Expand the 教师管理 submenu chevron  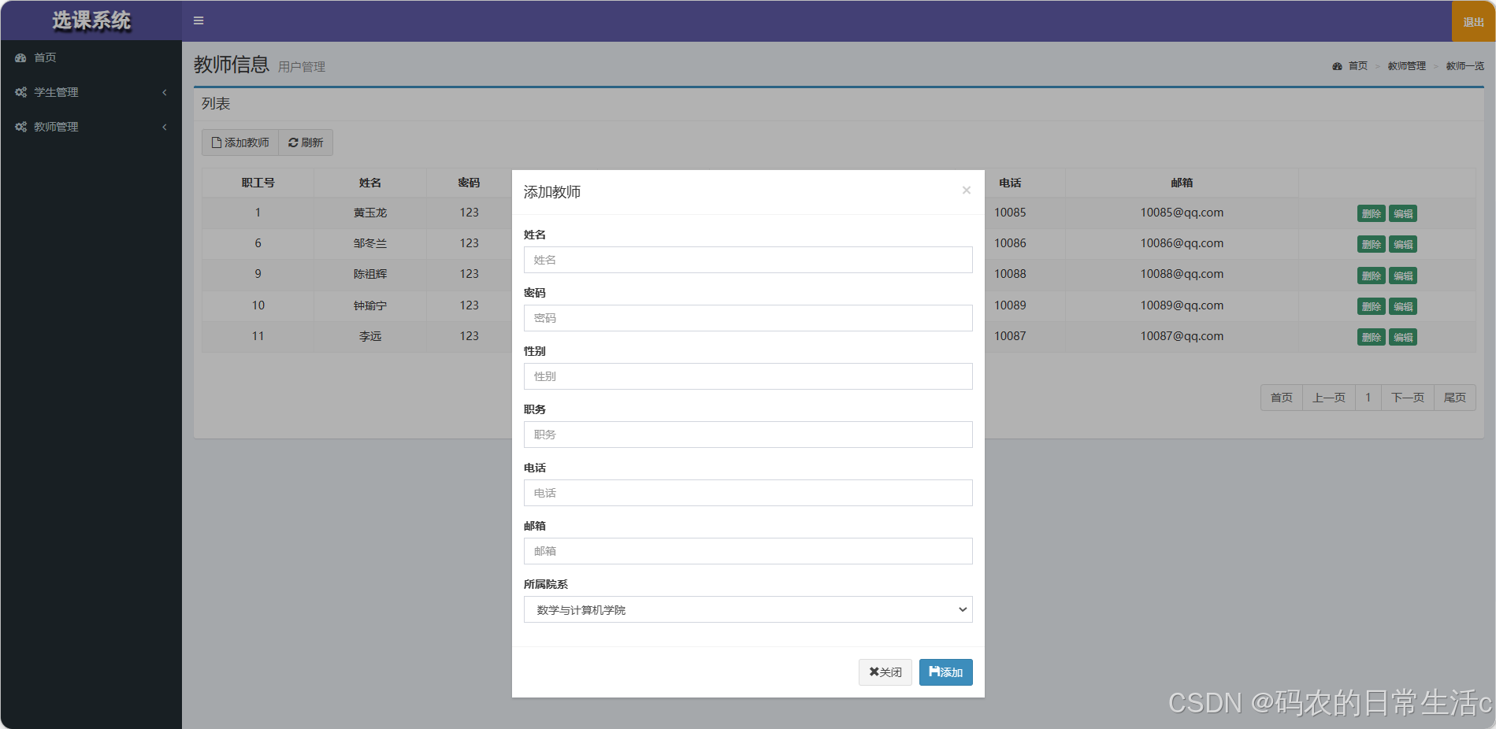pos(164,127)
